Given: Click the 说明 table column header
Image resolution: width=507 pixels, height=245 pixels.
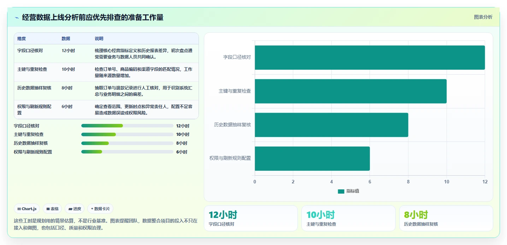Looking at the screenshot, I should pyautogui.click(x=99, y=39).
